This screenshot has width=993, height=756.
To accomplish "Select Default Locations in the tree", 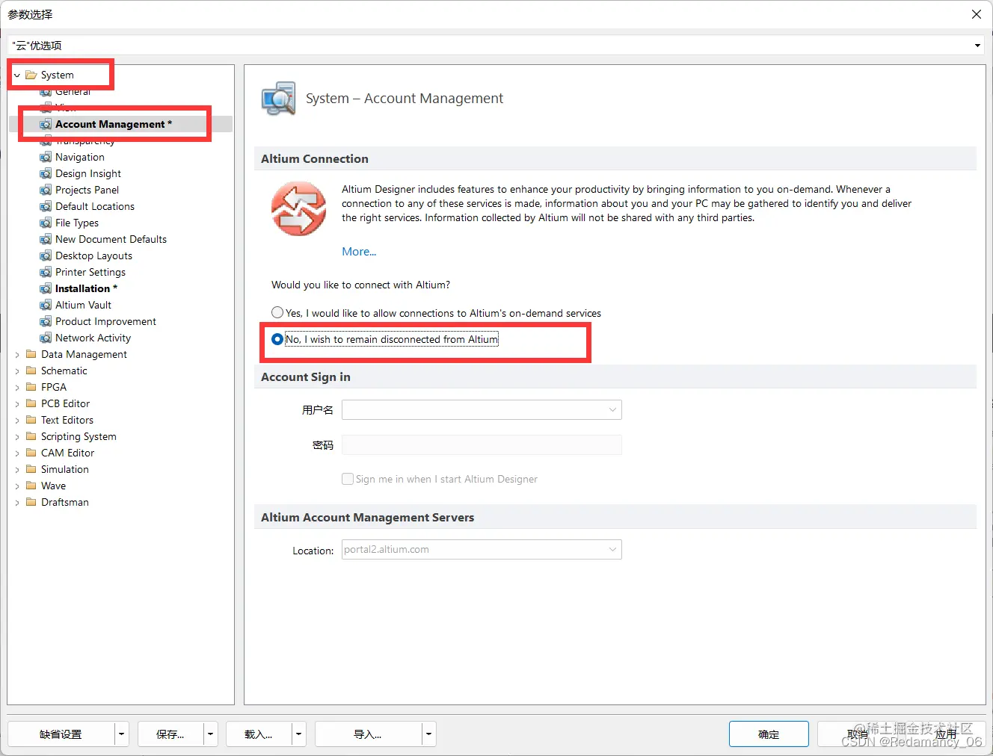I will point(95,206).
